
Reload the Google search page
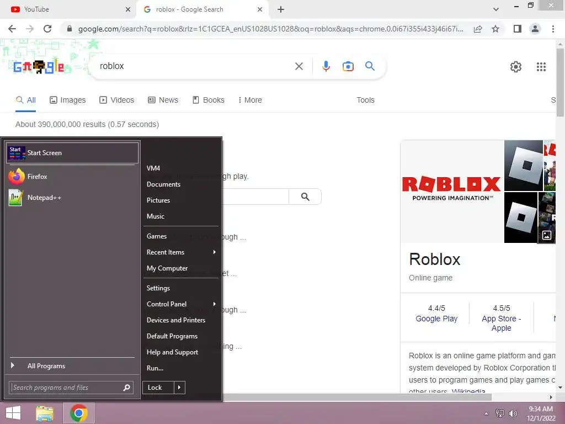(x=47, y=29)
